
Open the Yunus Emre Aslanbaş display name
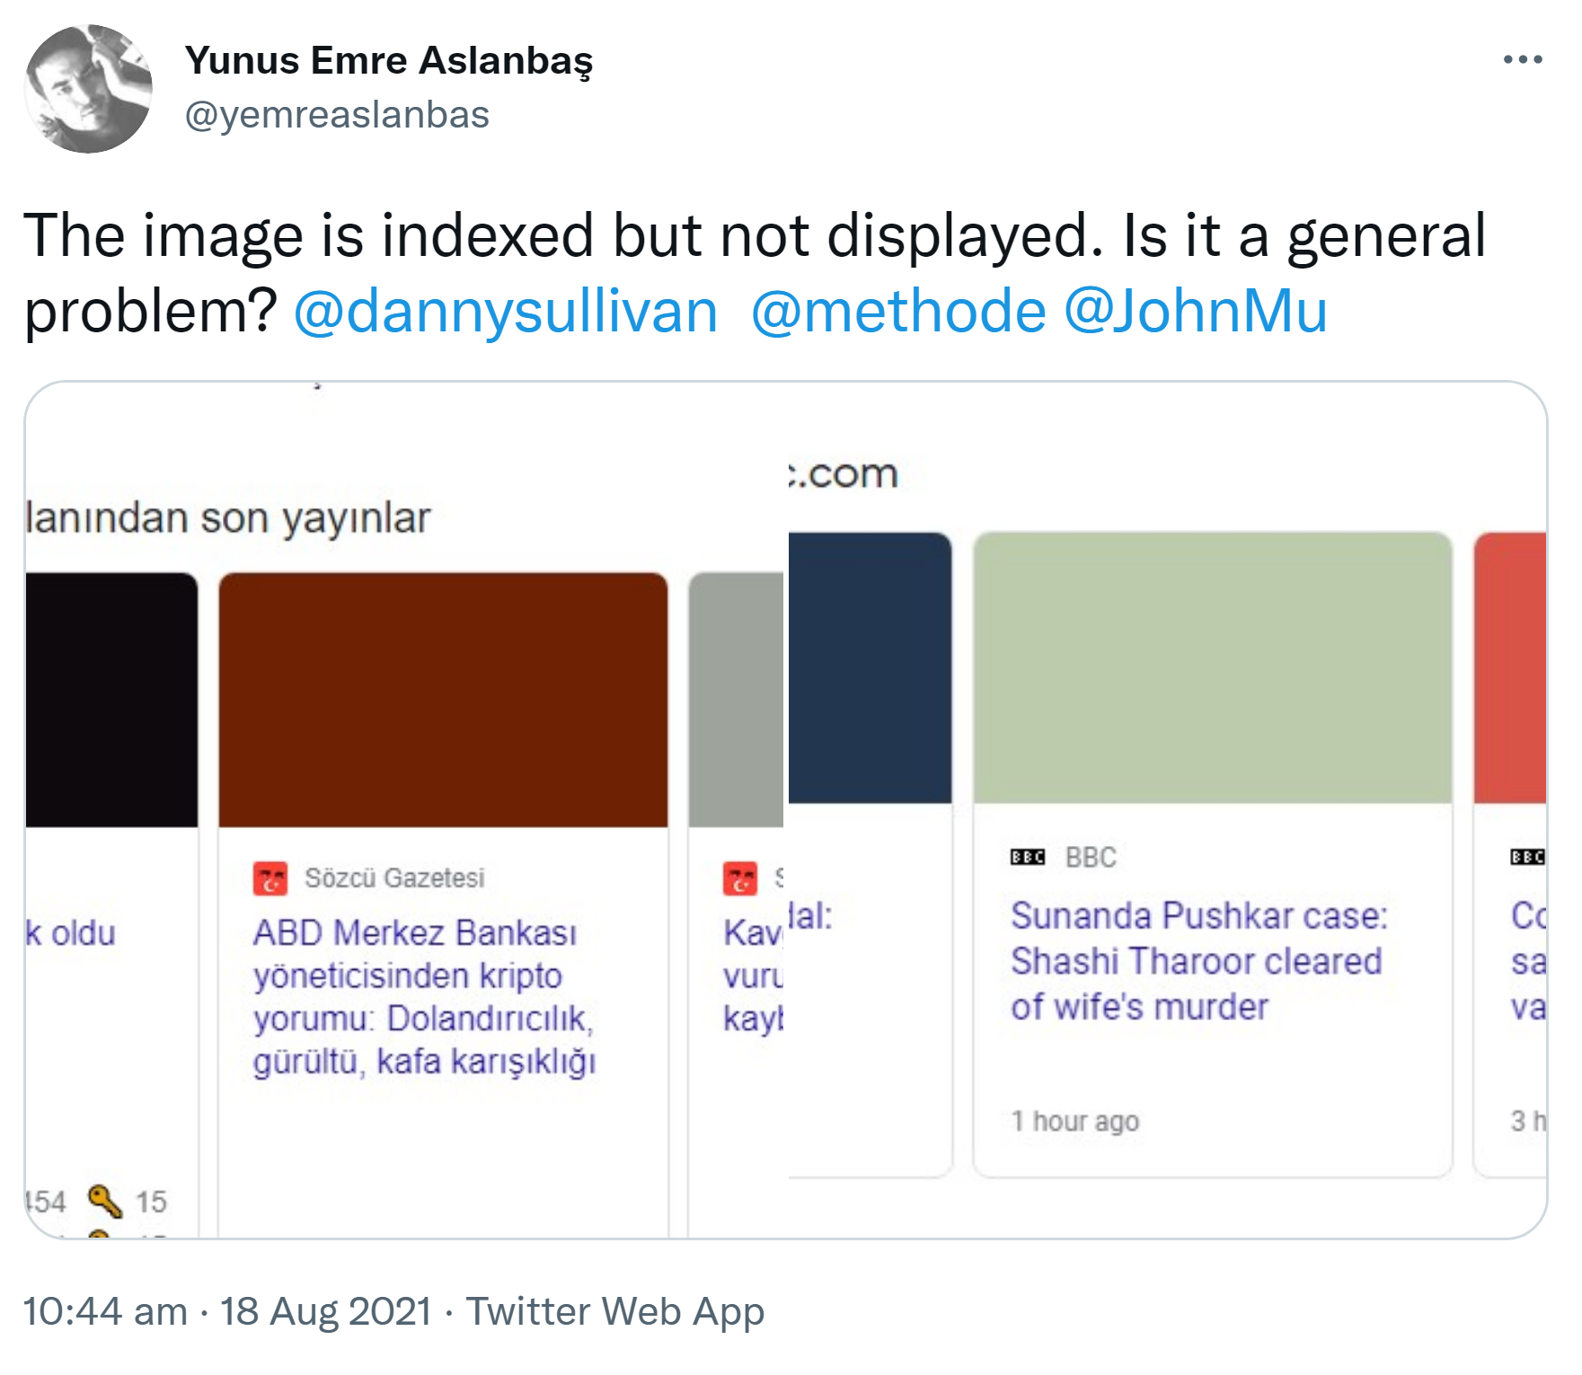pyautogui.click(x=389, y=60)
